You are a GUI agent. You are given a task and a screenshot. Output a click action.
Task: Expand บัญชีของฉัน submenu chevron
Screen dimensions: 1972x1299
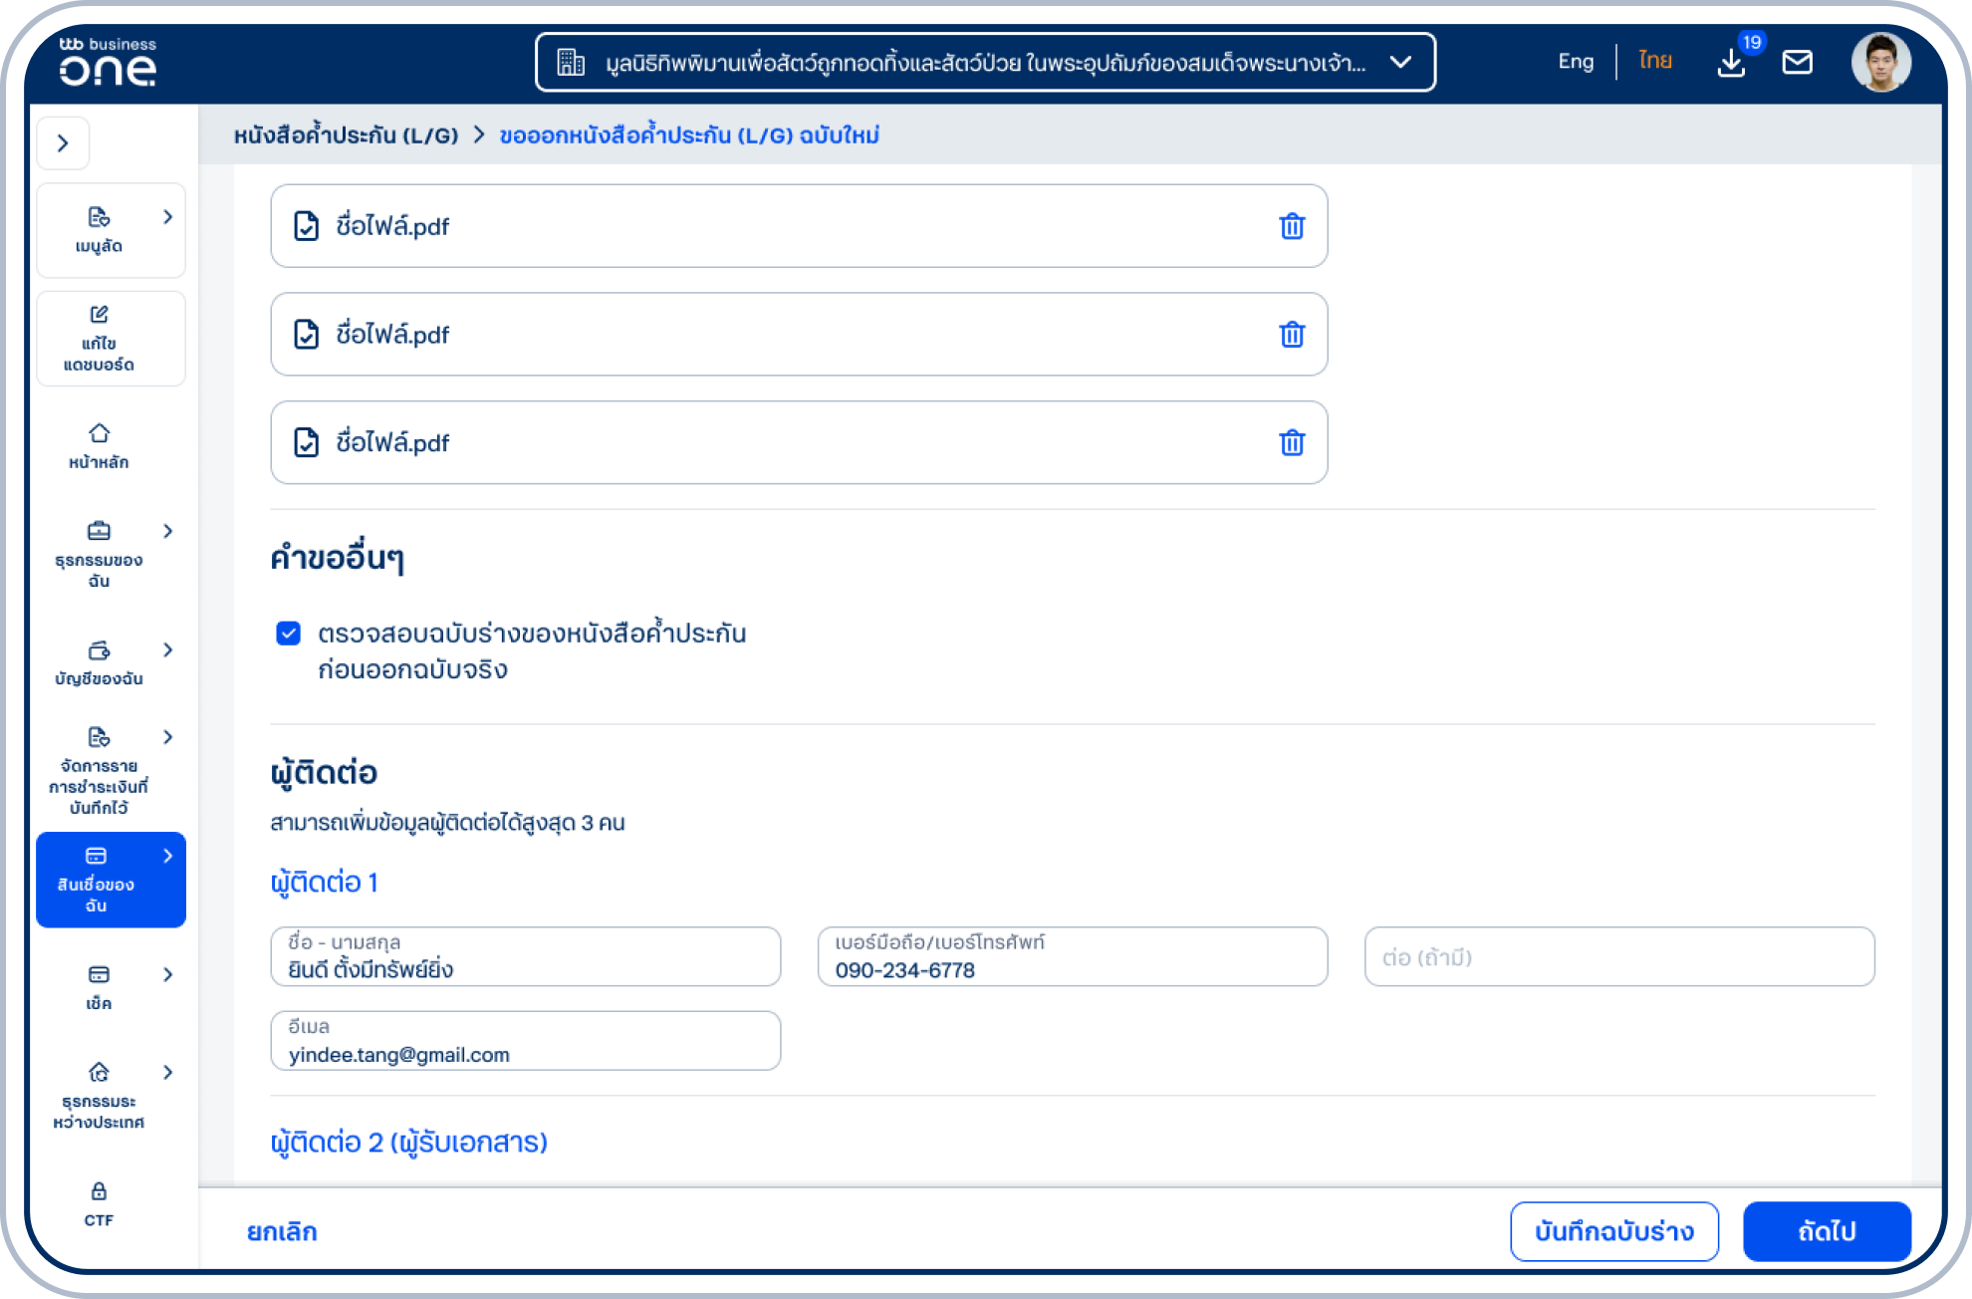point(167,649)
